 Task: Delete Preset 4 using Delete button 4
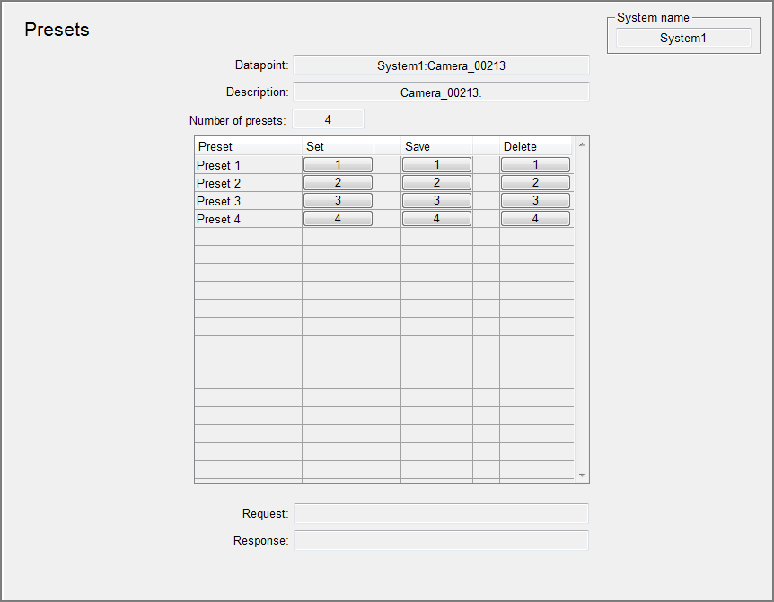[535, 218]
